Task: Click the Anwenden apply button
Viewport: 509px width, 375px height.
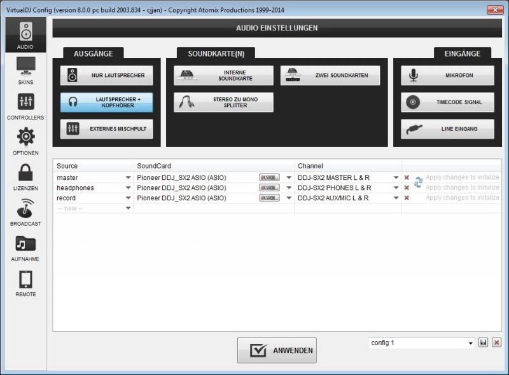Action: click(277, 350)
